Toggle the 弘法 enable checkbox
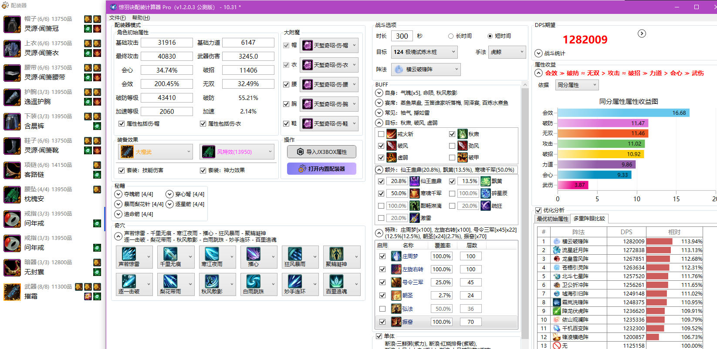The image size is (717, 349). click(382, 309)
